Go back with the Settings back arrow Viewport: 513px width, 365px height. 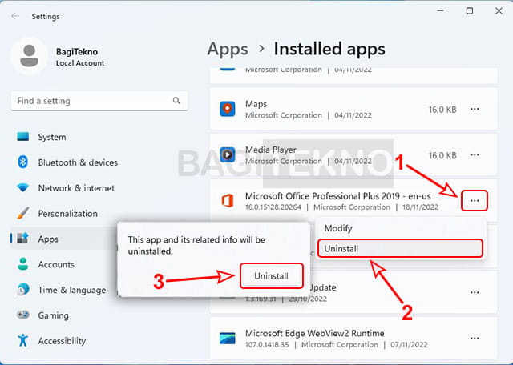coord(15,16)
